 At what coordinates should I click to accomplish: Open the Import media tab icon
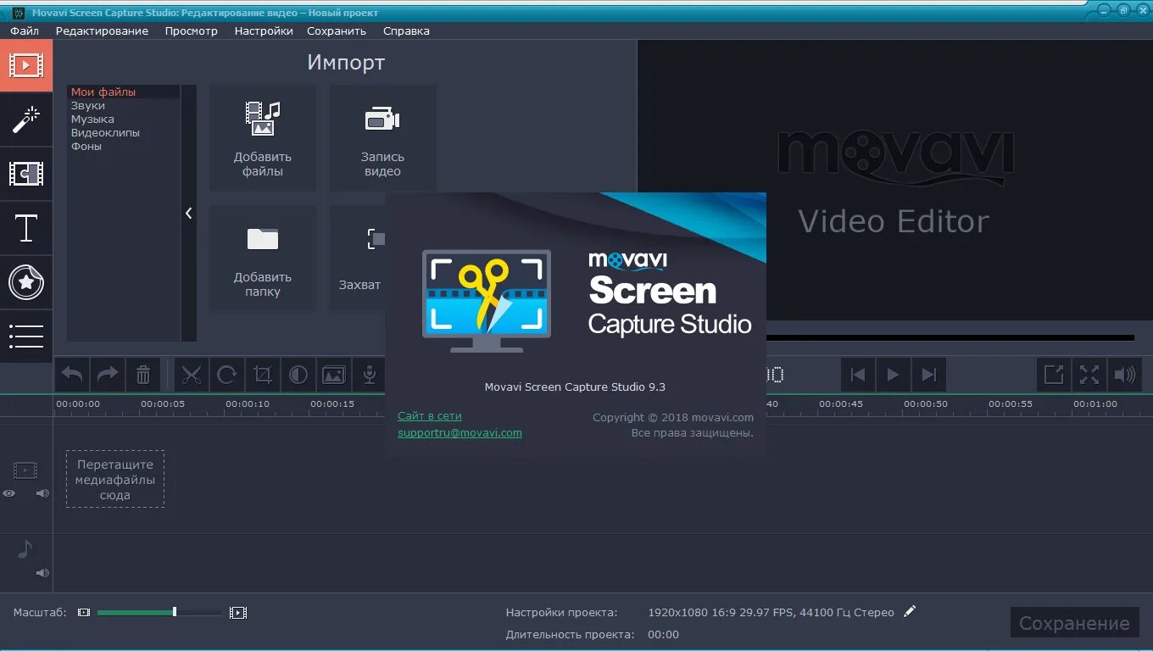point(26,64)
